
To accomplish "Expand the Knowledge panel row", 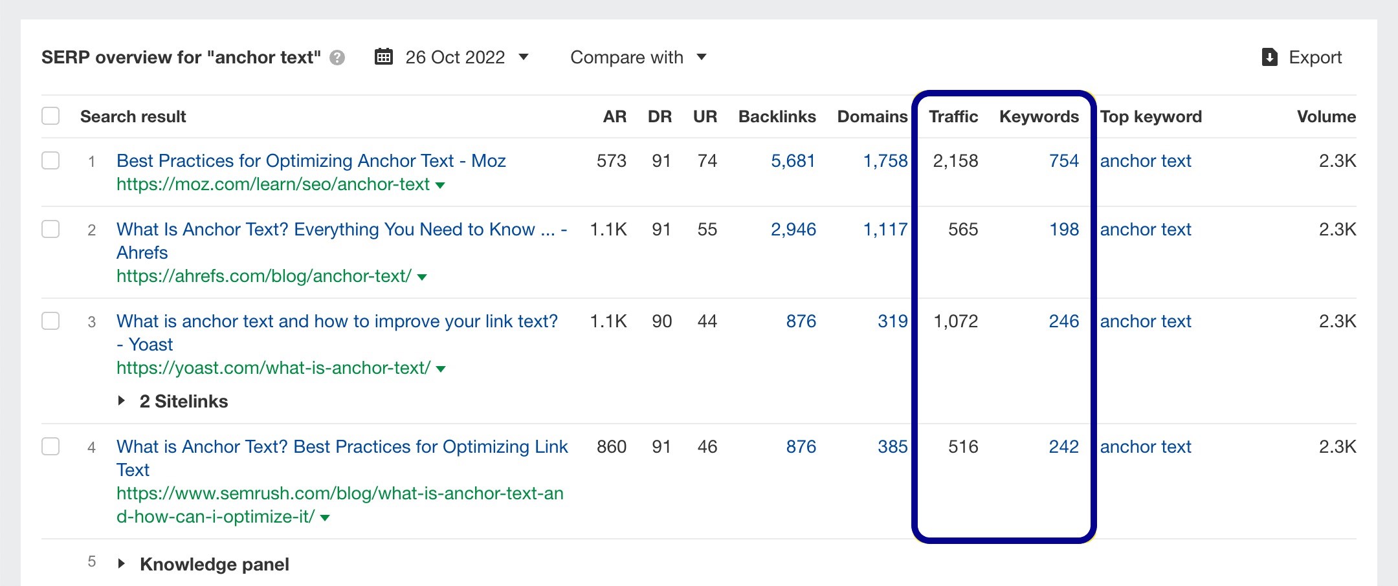I will (x=121, y=564).
